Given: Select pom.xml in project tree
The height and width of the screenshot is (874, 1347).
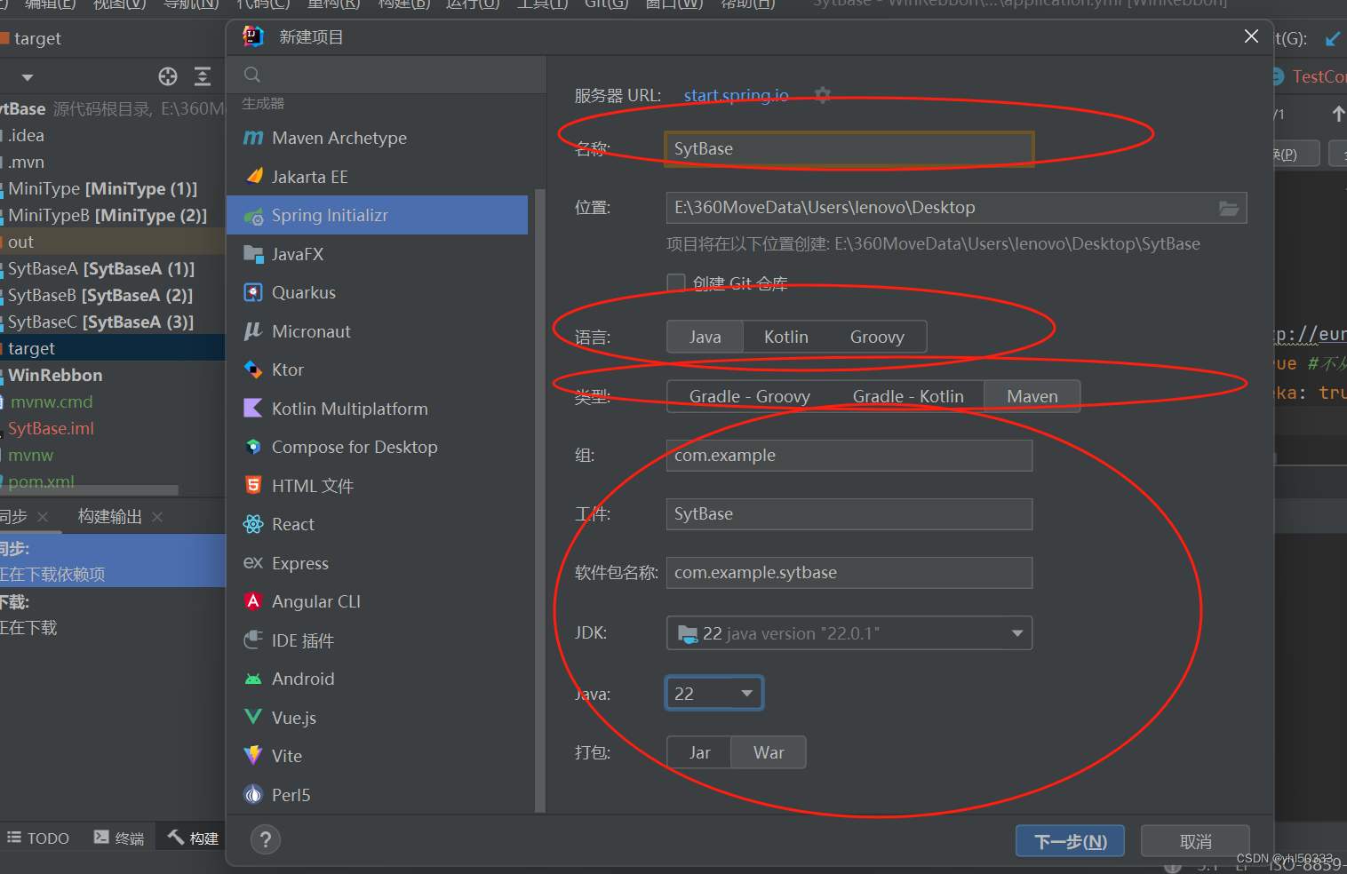Looking at the screenshot, I should [x=41, y=481].
